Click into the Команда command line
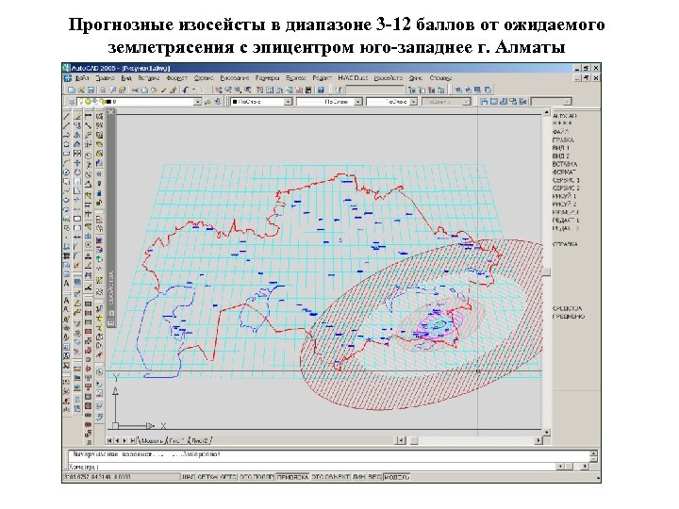Image resolution: width=679 pixels, height=509 pixels. coord(312,467)
